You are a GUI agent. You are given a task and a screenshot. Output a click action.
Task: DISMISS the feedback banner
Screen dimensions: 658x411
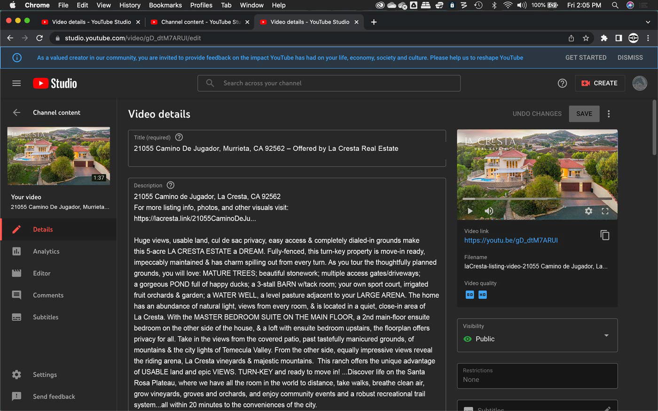point(630,58)
